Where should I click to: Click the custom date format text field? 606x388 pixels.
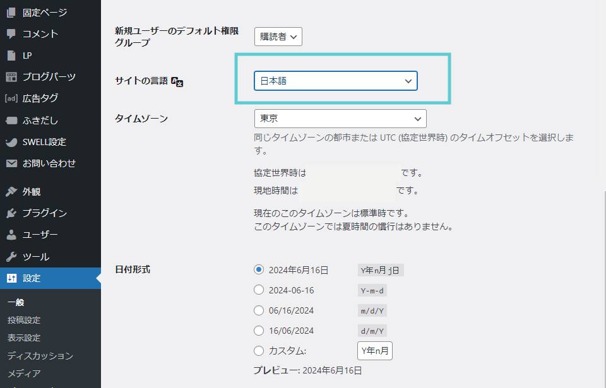pyautogui.click(x=375, y=351)
